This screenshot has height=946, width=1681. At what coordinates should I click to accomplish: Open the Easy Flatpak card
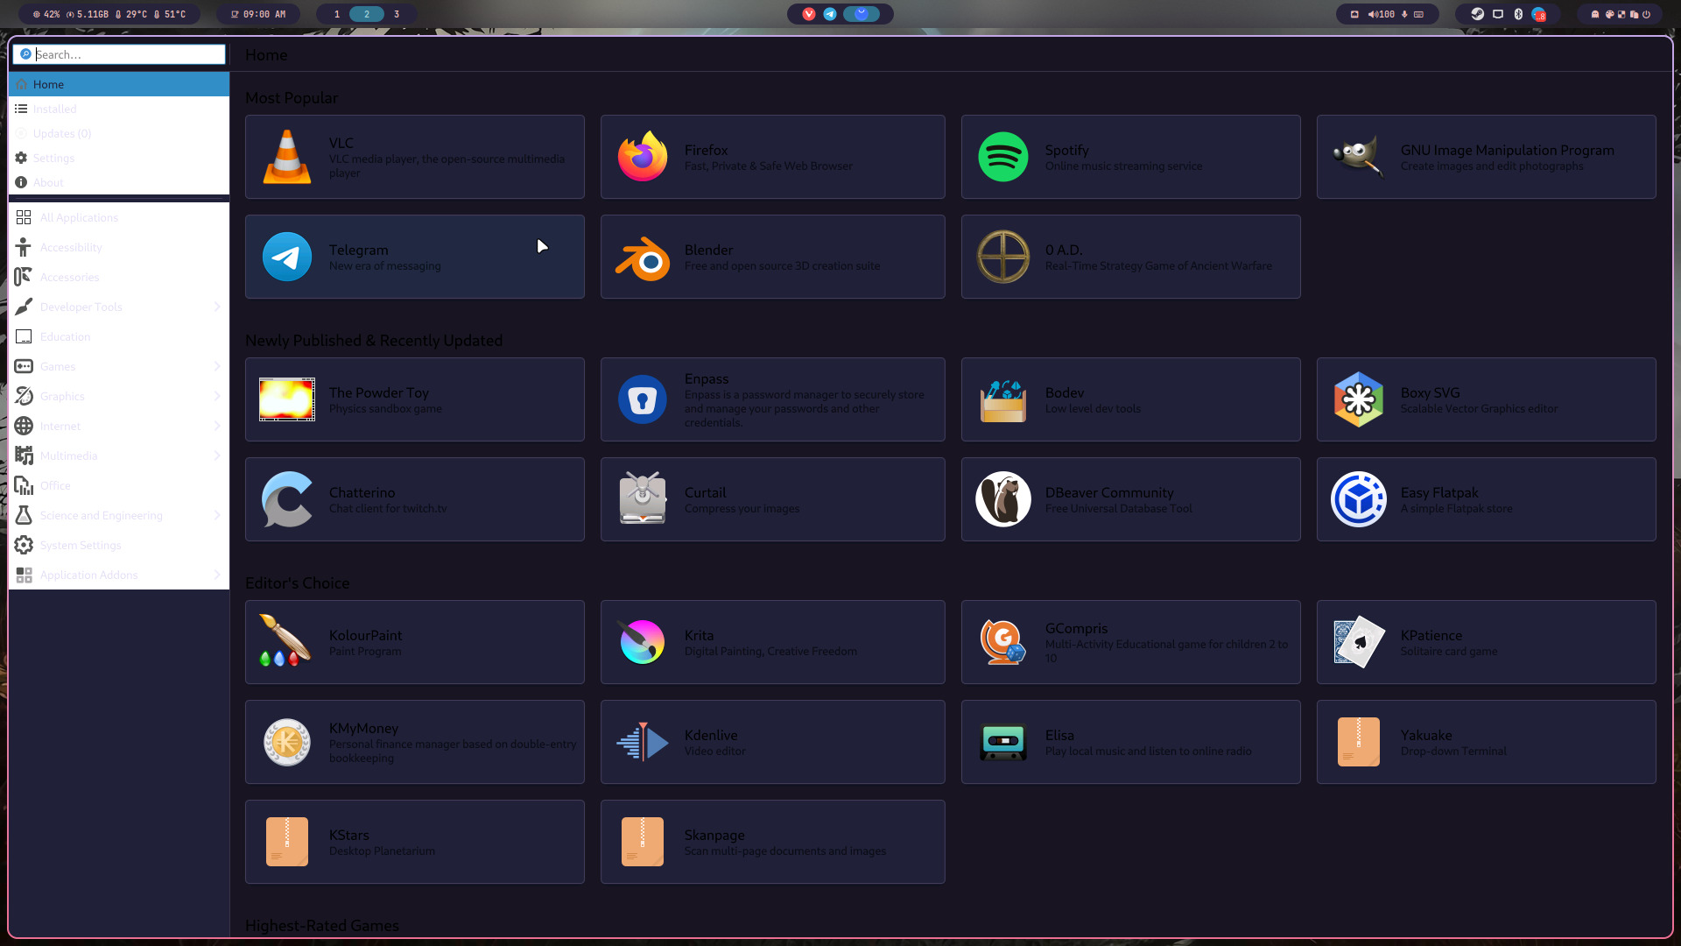1486,499
